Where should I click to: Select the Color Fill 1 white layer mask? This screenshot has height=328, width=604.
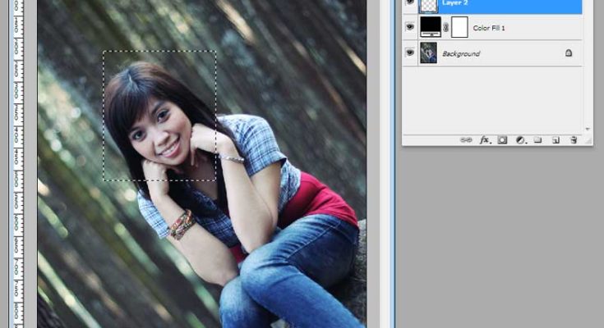tap(459, 27)
